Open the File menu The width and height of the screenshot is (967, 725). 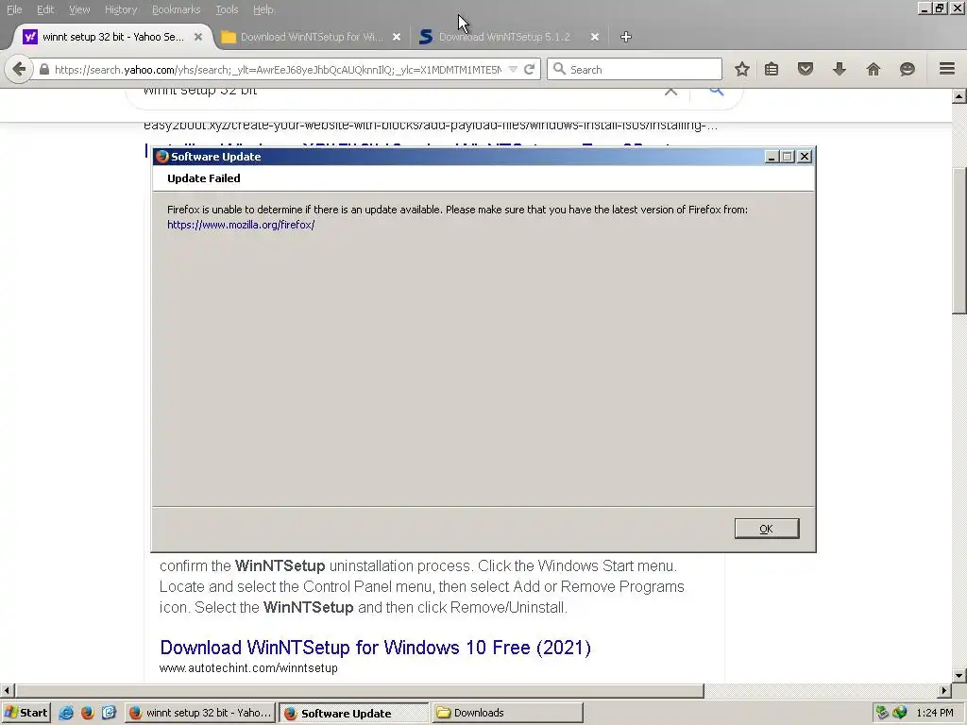pyautogui.click(x=14, y=9)
